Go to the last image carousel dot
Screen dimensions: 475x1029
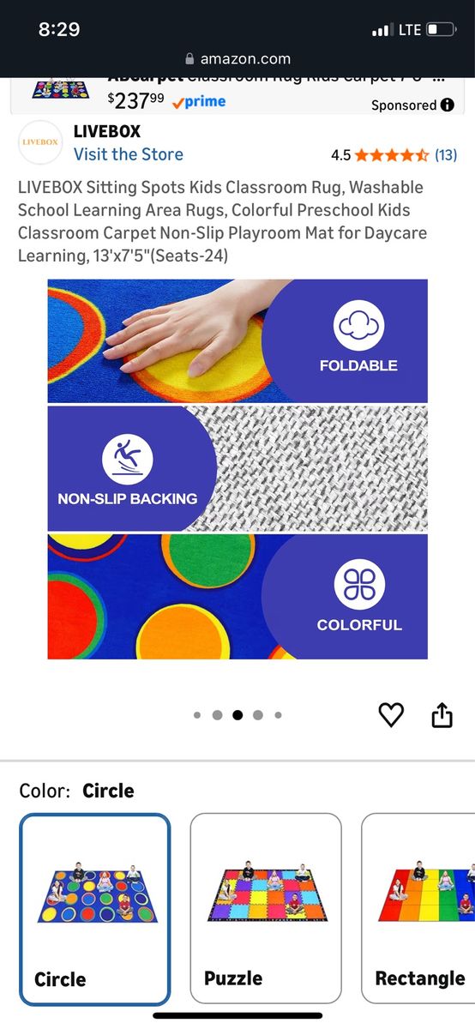click(x=278, y=715)
